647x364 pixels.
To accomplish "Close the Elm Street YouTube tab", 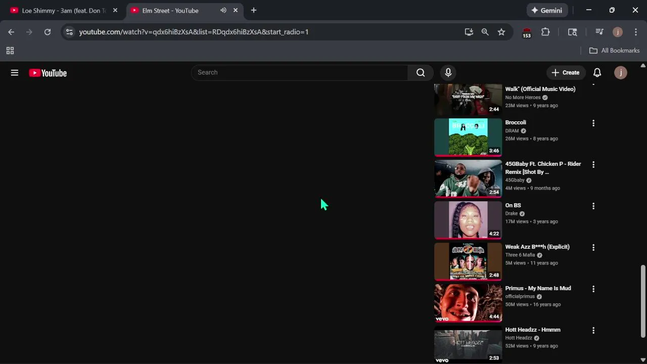I will tap(236, 11).
